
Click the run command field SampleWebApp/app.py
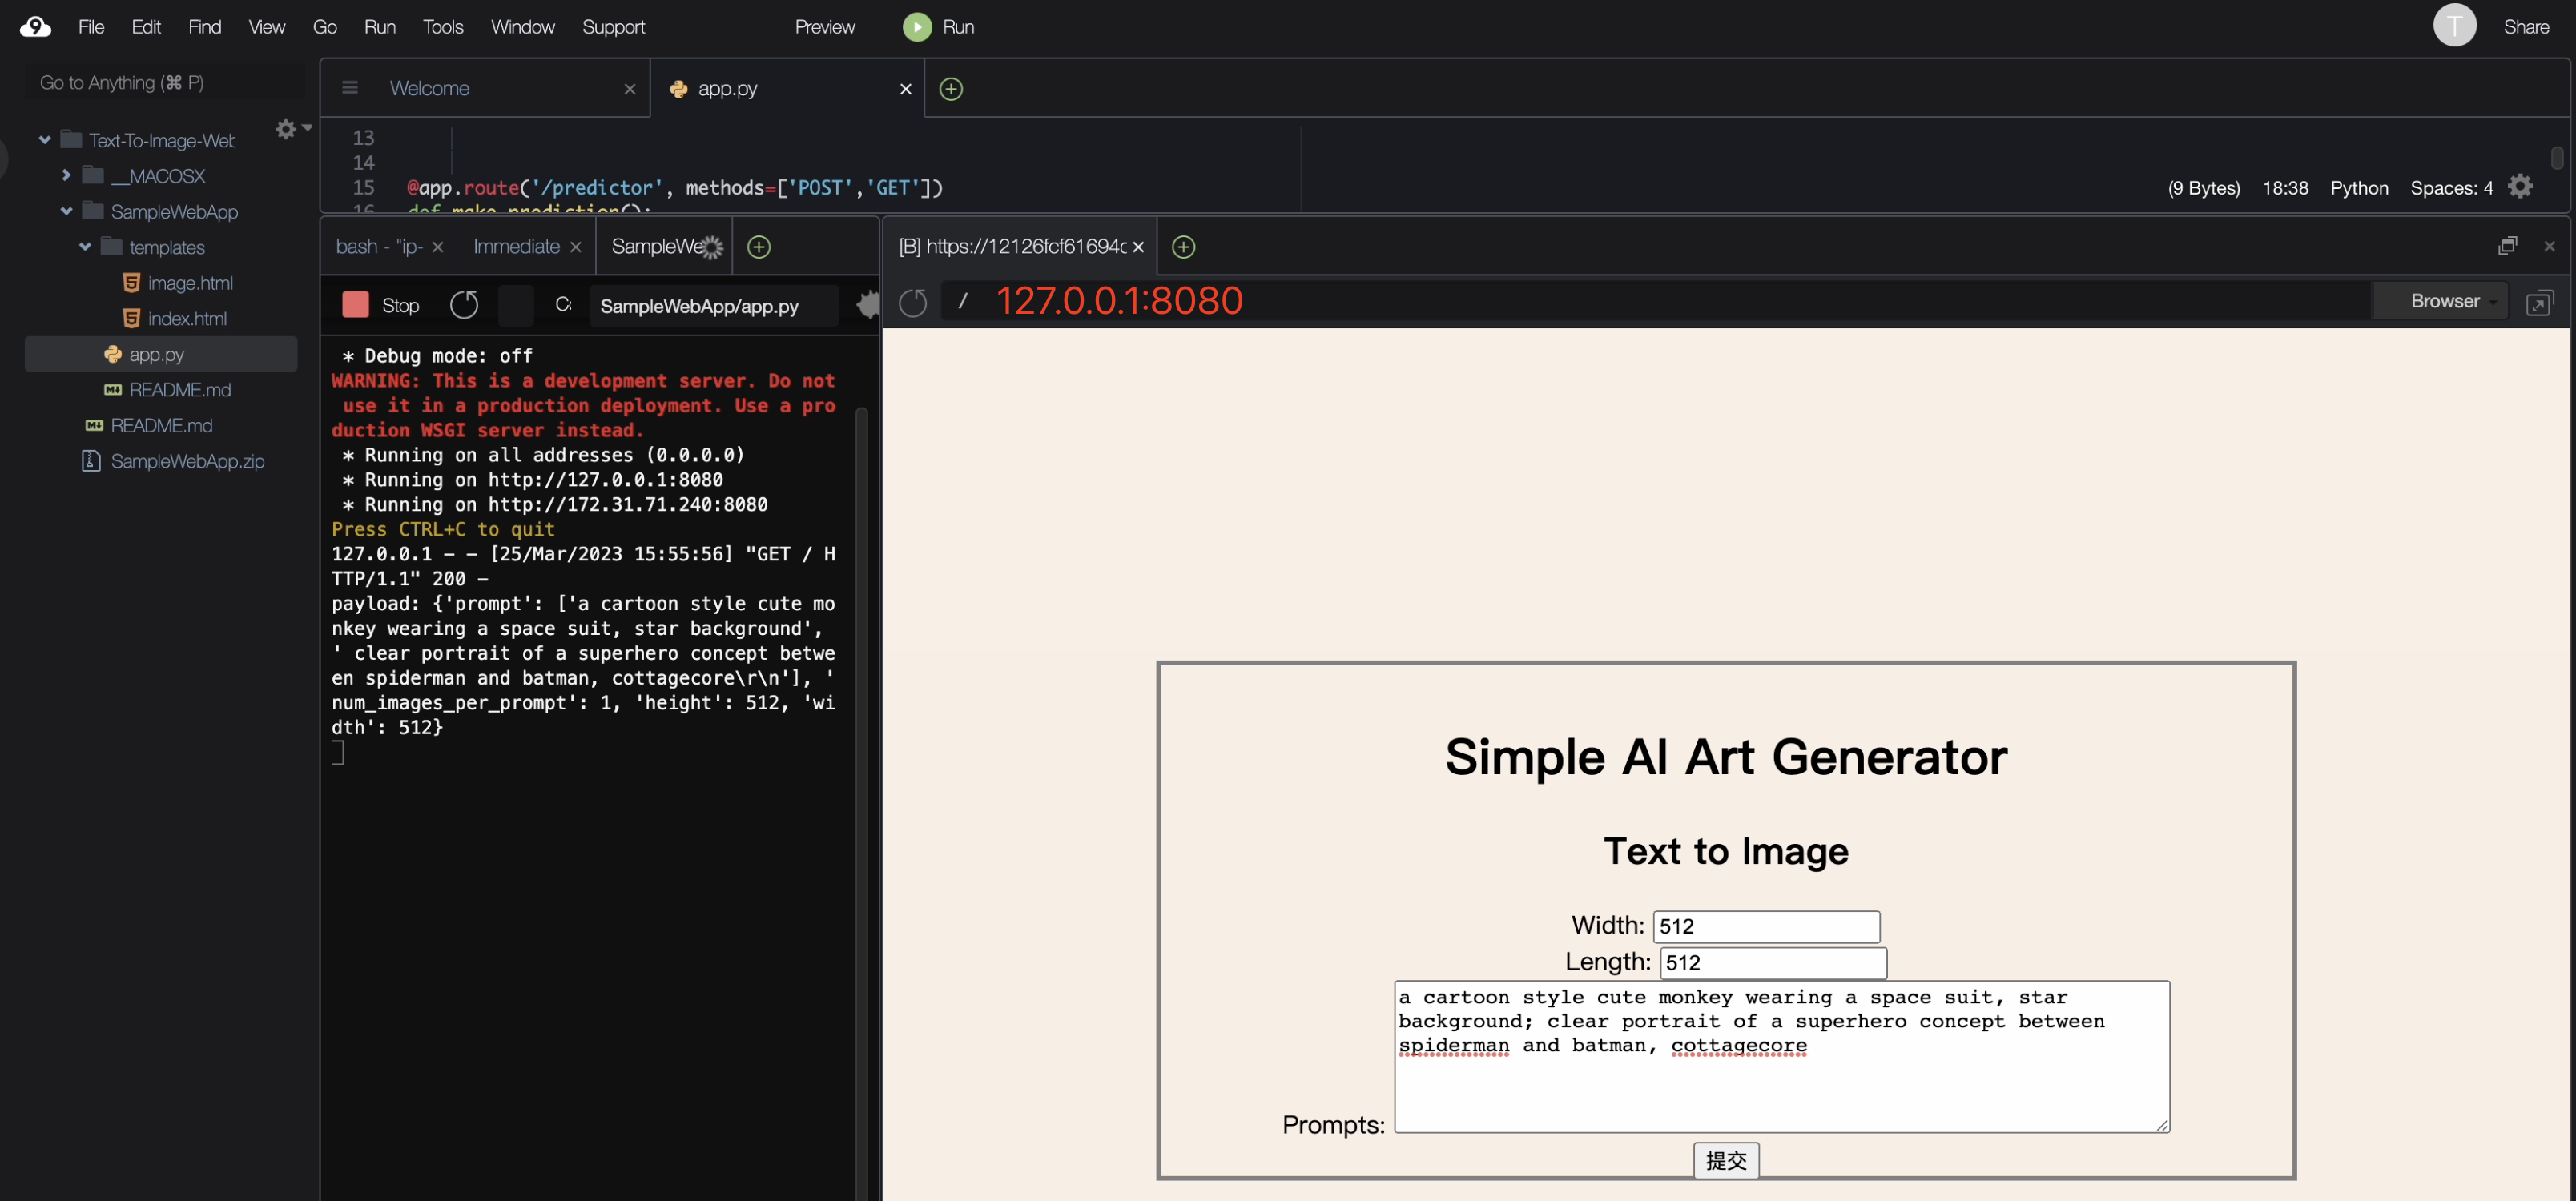point(712,306)
